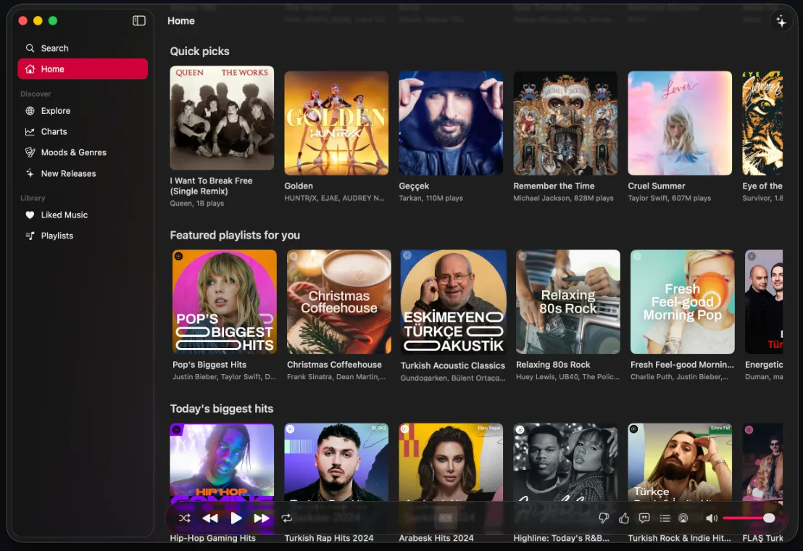Like the current track with thumbs up
Screen dimensions: 803x551
624,518
